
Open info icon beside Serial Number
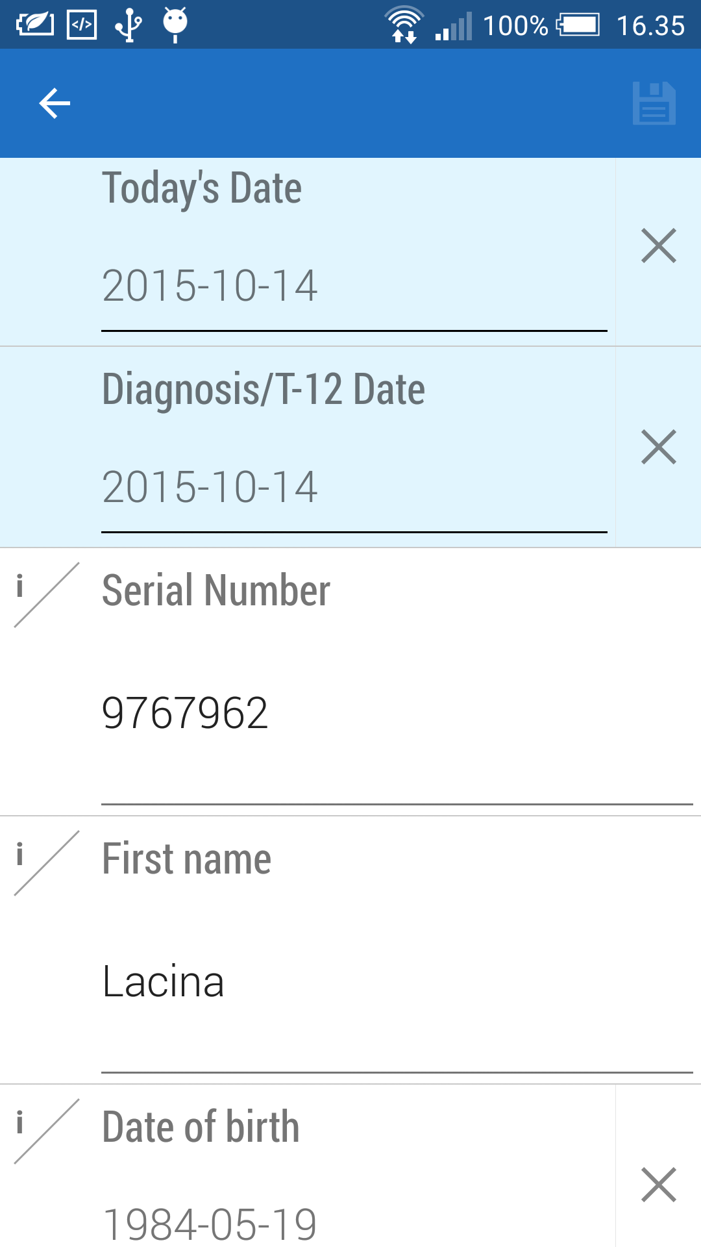pyautogui.click(x=19, y=587)
